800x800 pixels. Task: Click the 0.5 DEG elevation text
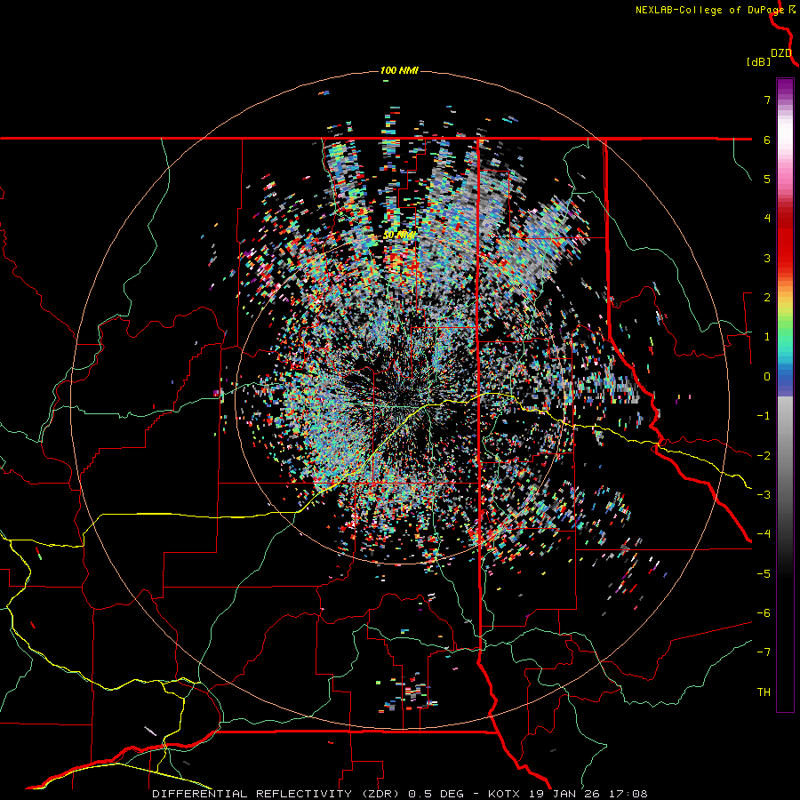coord(436,794)
